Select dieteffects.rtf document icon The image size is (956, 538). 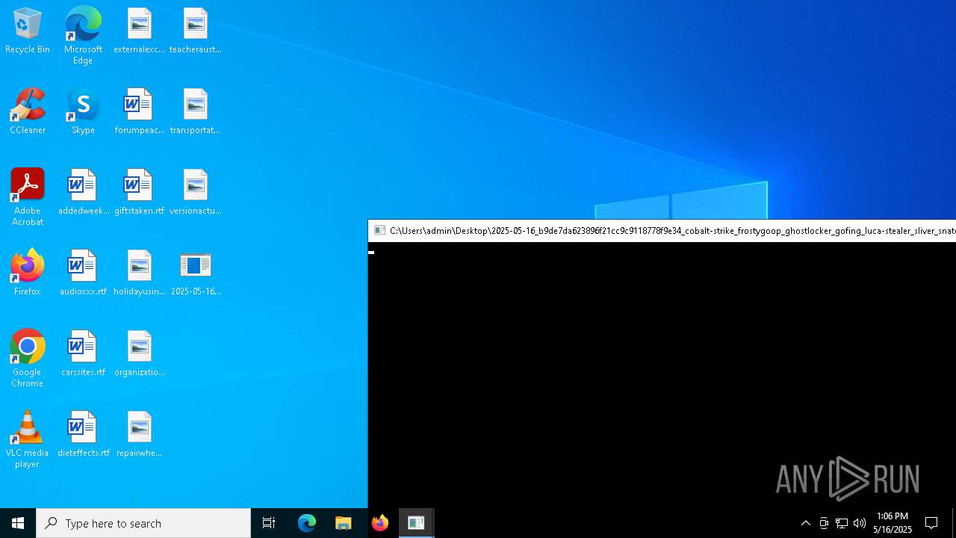(83, 435)
